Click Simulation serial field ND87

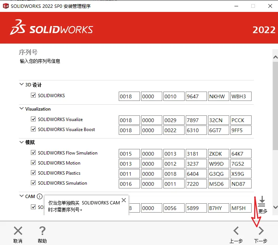coord(241,184)
